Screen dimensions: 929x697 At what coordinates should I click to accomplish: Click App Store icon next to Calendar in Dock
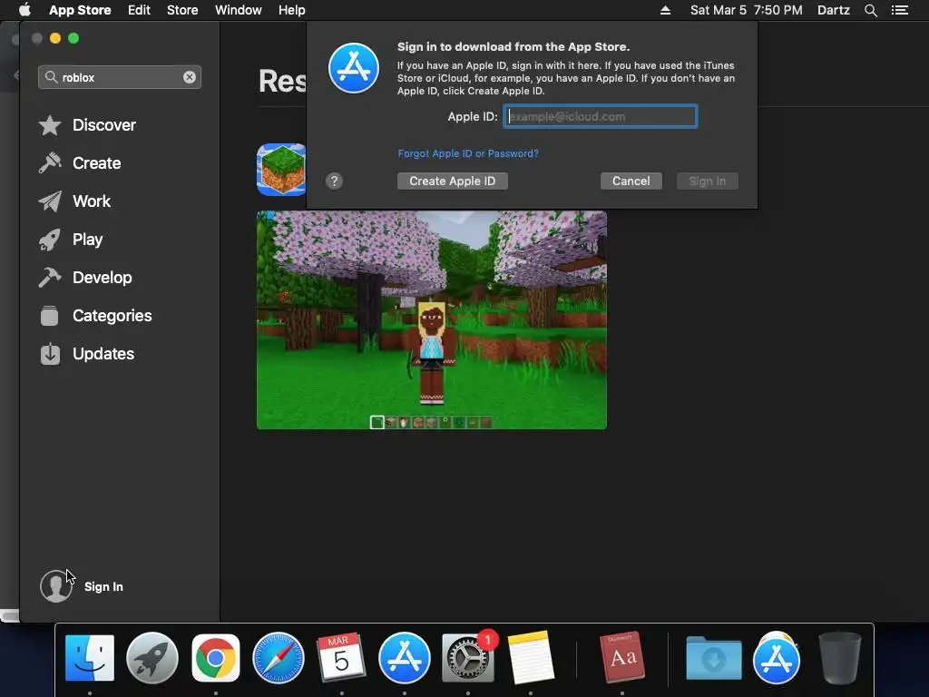[405, 658]
